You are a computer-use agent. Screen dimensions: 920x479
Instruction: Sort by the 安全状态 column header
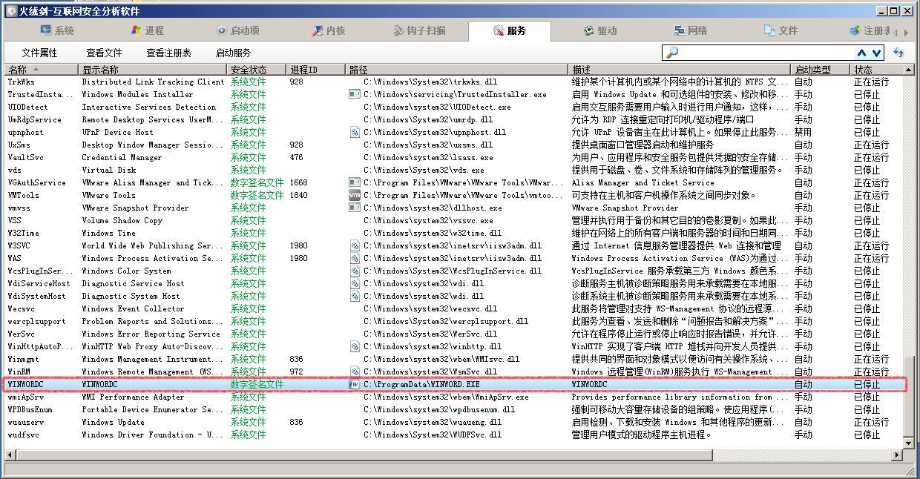pyautogui.click(x=256, y=69)
